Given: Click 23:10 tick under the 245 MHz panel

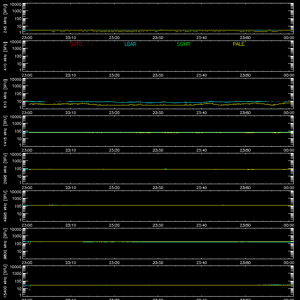Looking at the screenshot, I should [x=70, y=38].
